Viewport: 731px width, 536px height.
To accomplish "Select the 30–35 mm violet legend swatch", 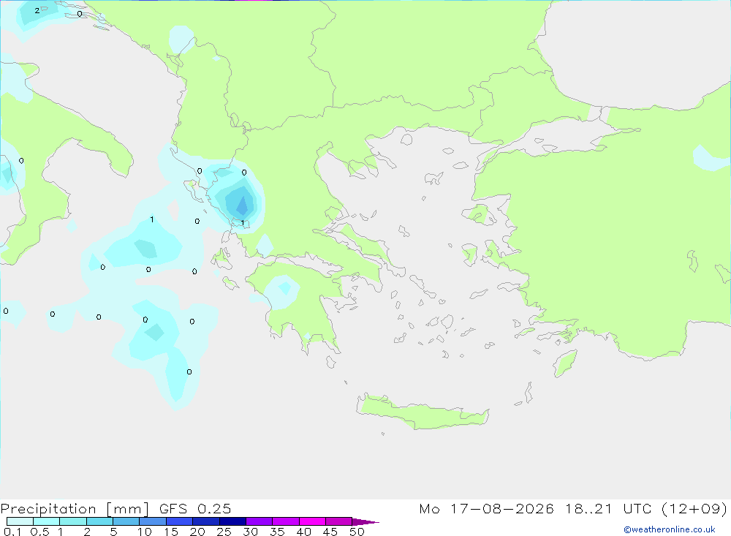I will 259,521.
